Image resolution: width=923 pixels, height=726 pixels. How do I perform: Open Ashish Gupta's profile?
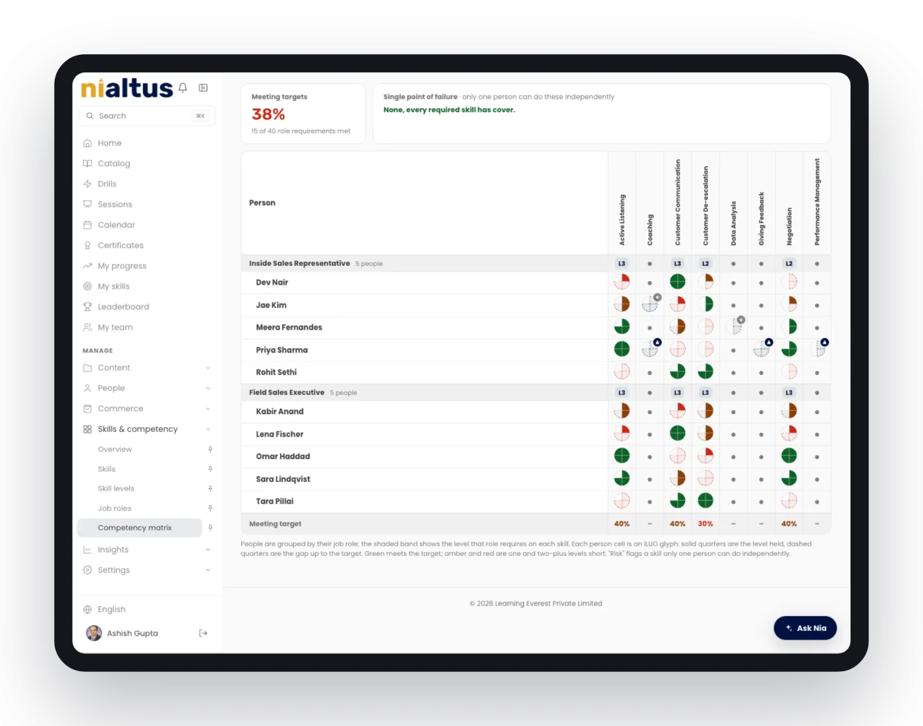(123, 633)
